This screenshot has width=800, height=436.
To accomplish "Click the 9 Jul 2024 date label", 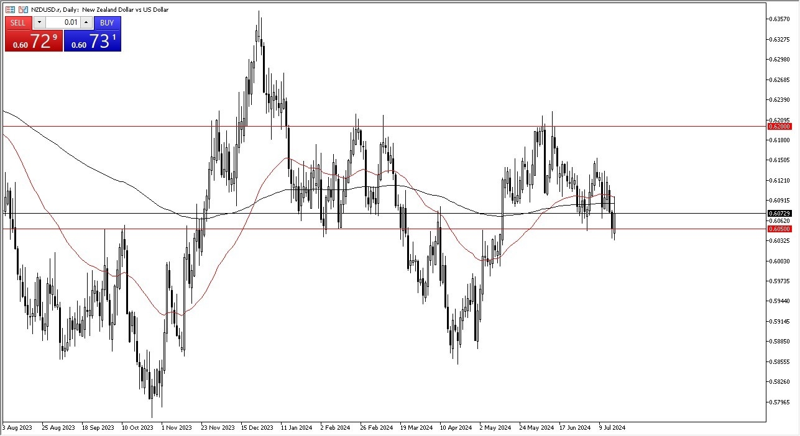I will (x=612, y=427).
